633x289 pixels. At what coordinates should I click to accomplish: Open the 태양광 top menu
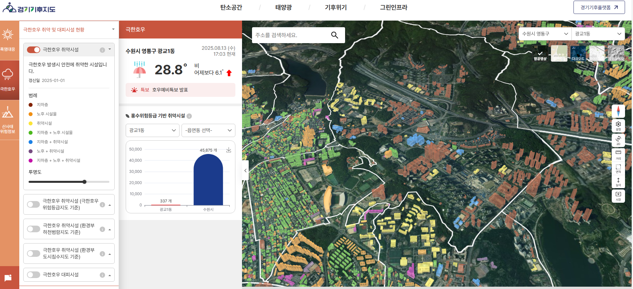pyautogui.click(x=284, y=7)
